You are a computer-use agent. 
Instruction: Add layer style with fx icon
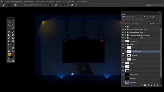tap(142, 85)
